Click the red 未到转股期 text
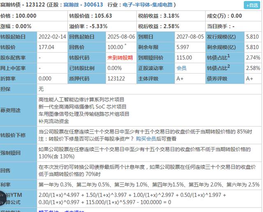 [x=120, y=58]
